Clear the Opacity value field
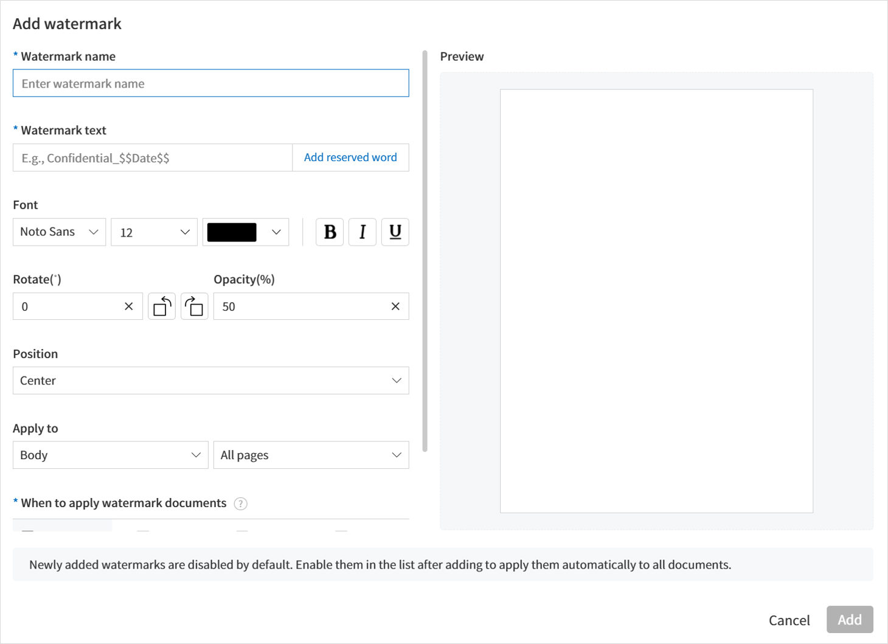 pyautogui.click(x=395, y=306)
